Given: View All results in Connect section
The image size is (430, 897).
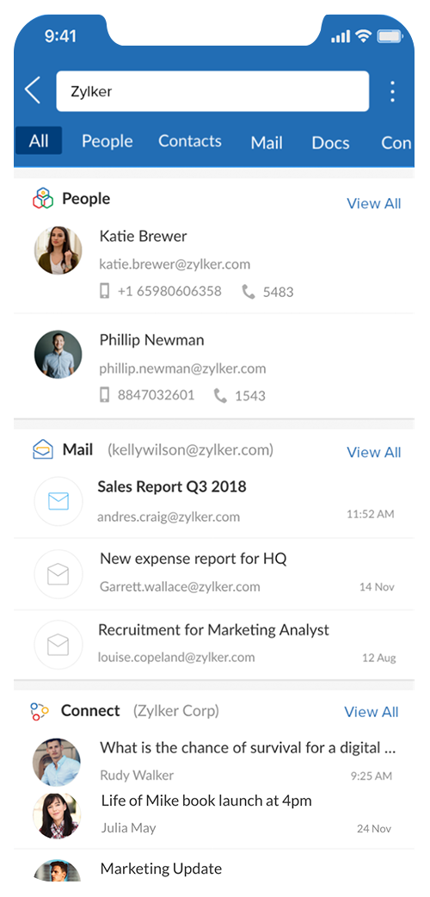Looking at the screenshot, I should [372, 712].
